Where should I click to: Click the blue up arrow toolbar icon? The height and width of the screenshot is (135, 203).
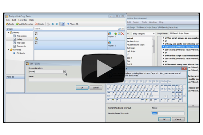click(53, 24)
